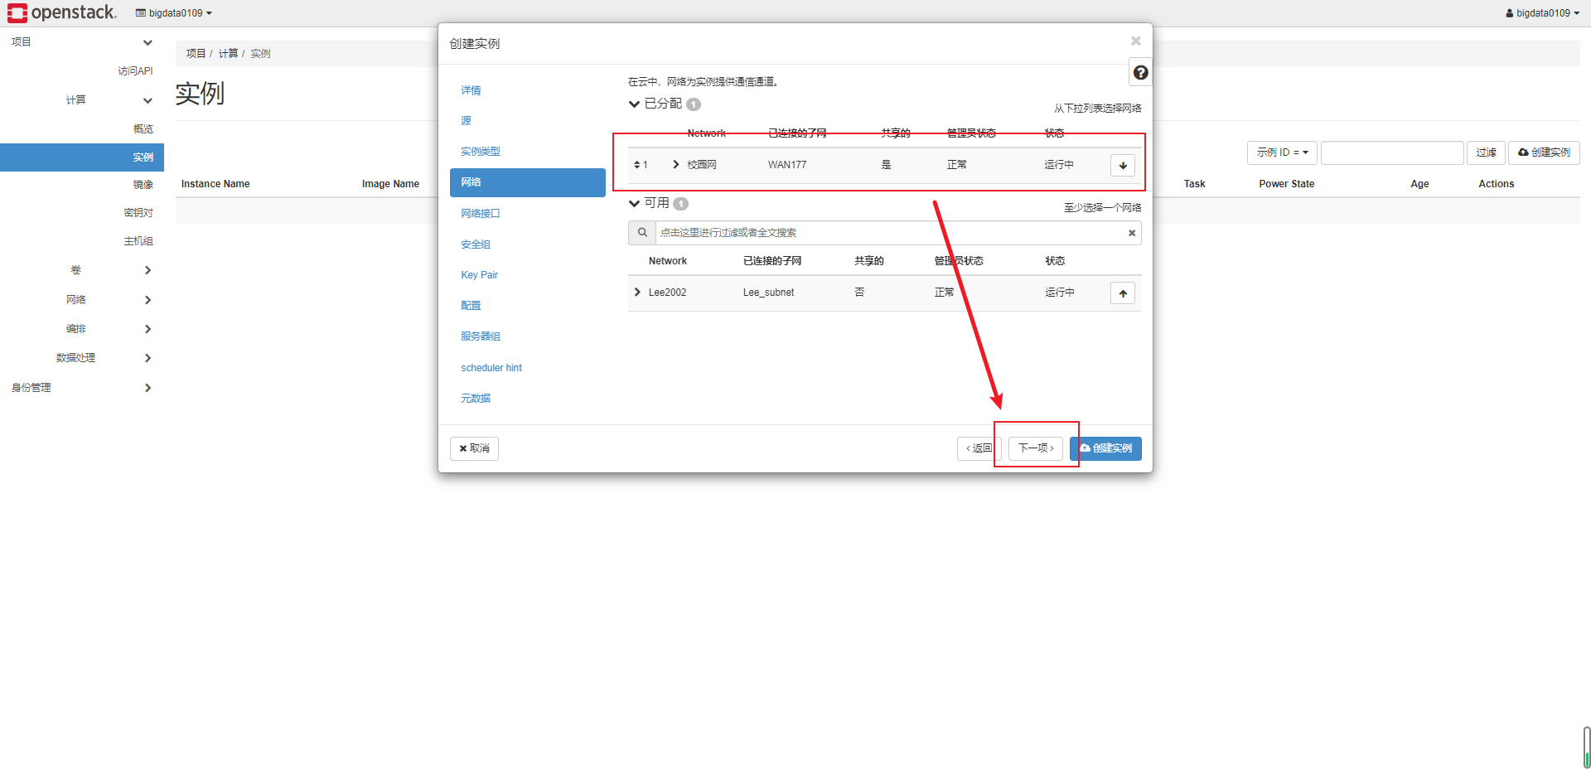Close the 创建实例 dialog with X
This screenshot has height=784, width=1591.
1136,41
